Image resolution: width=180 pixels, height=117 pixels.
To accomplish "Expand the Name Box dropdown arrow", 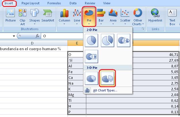I will 14,36.
